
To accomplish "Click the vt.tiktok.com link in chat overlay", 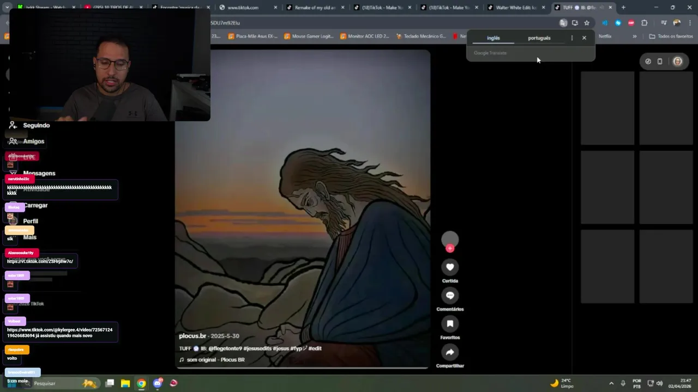I will [x=40, y=261].
